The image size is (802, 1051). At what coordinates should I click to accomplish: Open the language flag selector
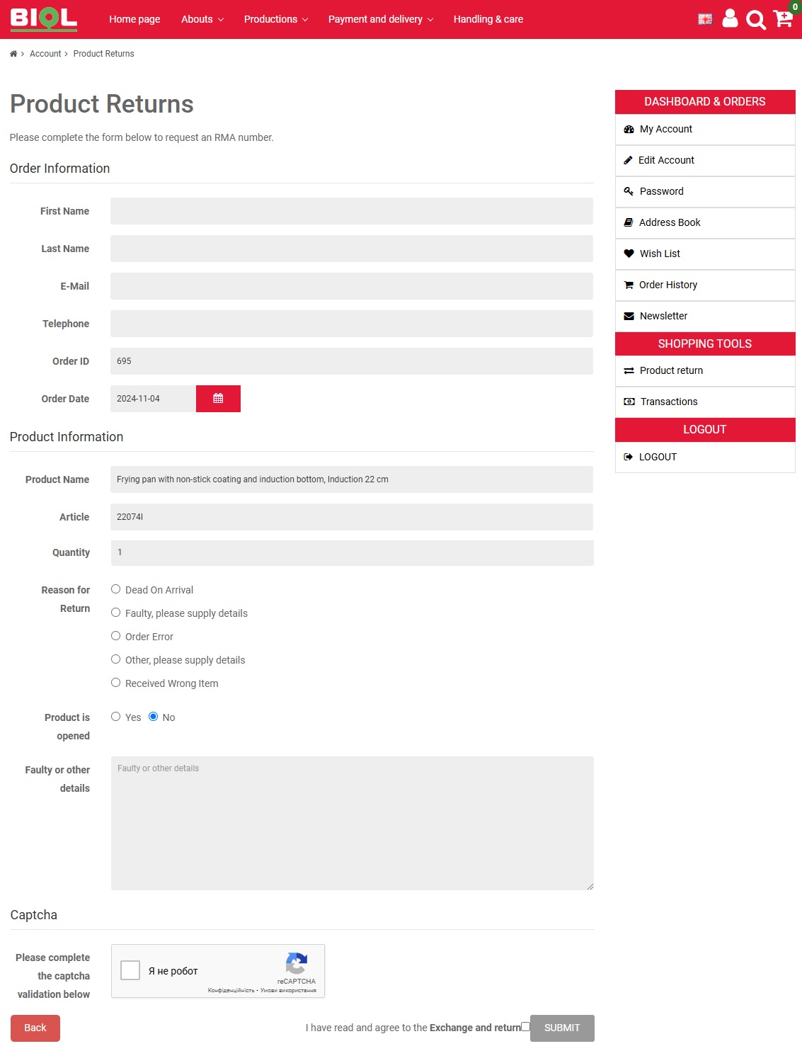[x=705, y=19]
